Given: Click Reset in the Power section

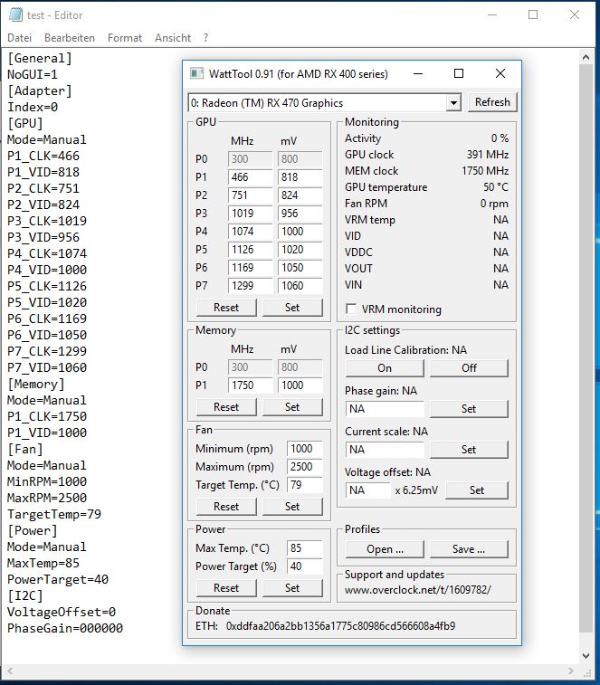Looking at the screenshot, I should point(226,588).
